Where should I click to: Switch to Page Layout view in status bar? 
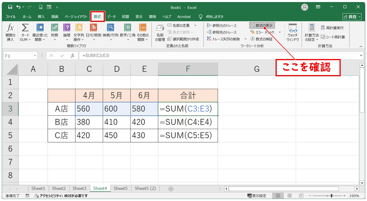pyautogui.click(x=289, y=196)
